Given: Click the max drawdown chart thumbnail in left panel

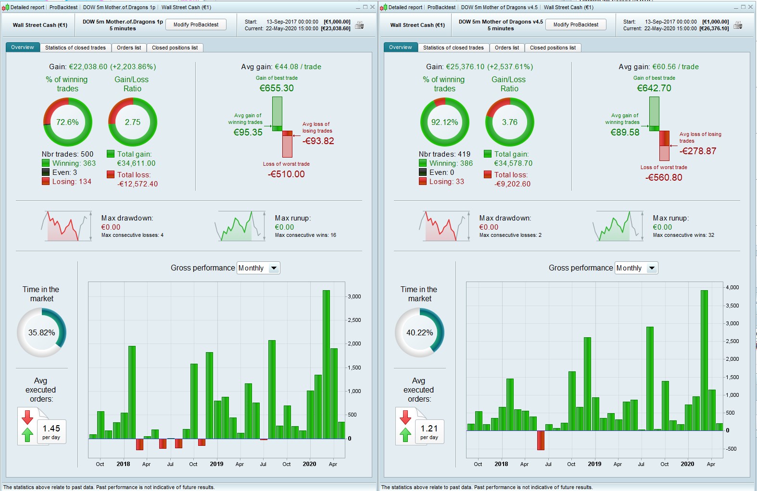Looking at the screenshot, I should pos(66,226).
